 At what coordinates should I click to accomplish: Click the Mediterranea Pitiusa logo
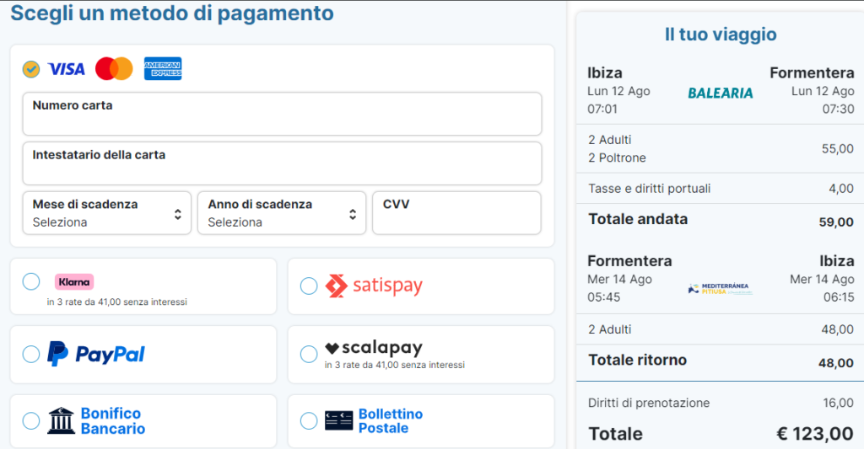[x=719, y=289]
